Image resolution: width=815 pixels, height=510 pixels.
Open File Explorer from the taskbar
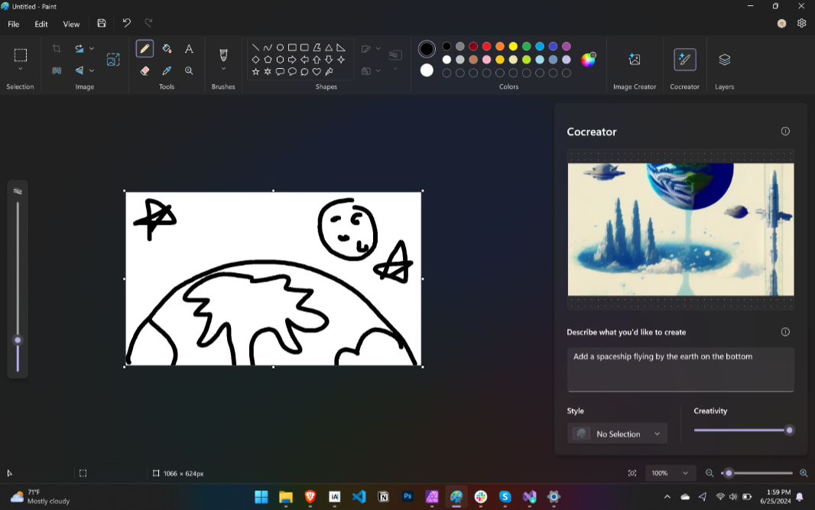[286, 497]
